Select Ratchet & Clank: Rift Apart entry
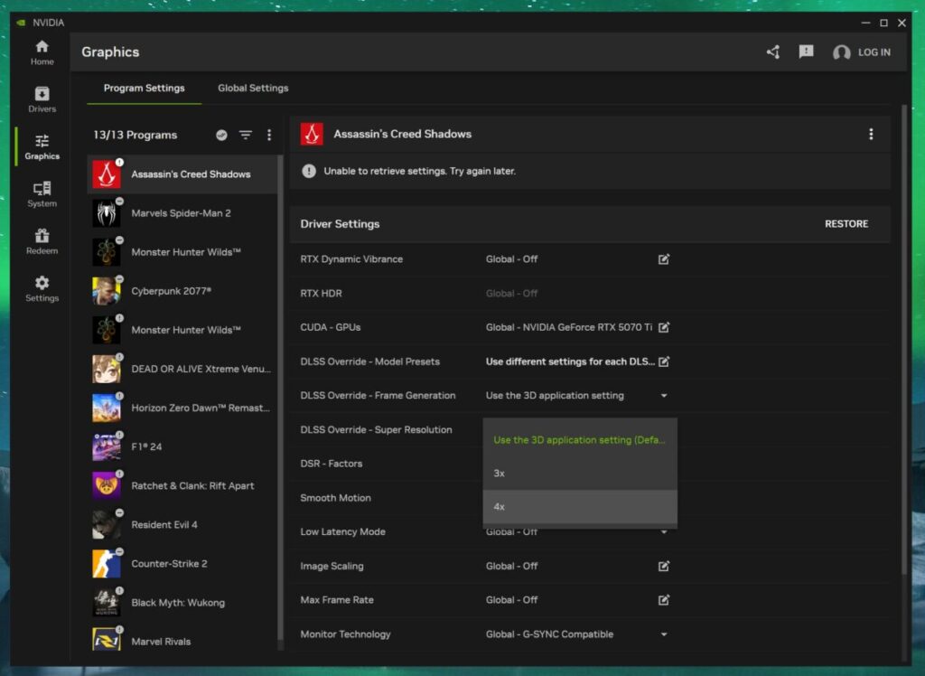 (182, 486)
